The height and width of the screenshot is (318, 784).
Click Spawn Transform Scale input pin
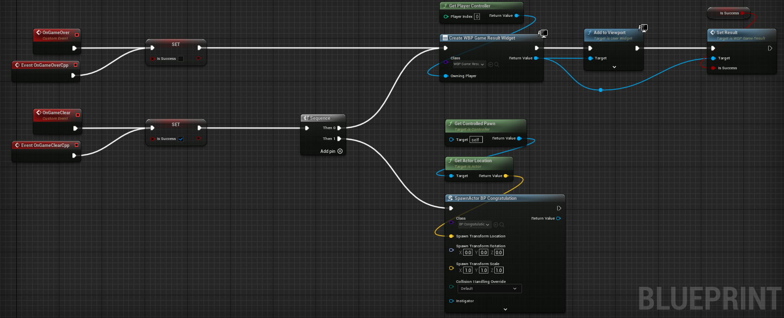pos(451,268)
